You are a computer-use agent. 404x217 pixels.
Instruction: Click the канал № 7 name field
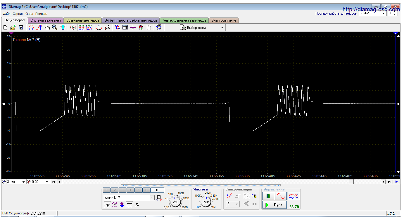126,198
